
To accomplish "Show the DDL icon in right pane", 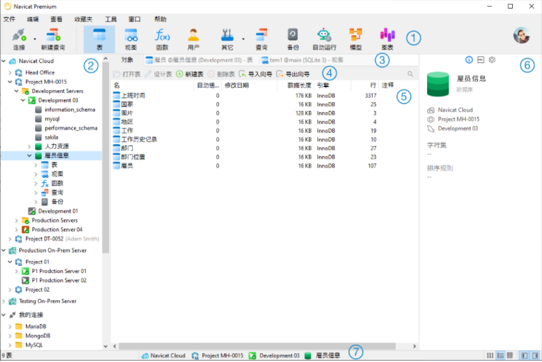I will (x=480, y=60).
